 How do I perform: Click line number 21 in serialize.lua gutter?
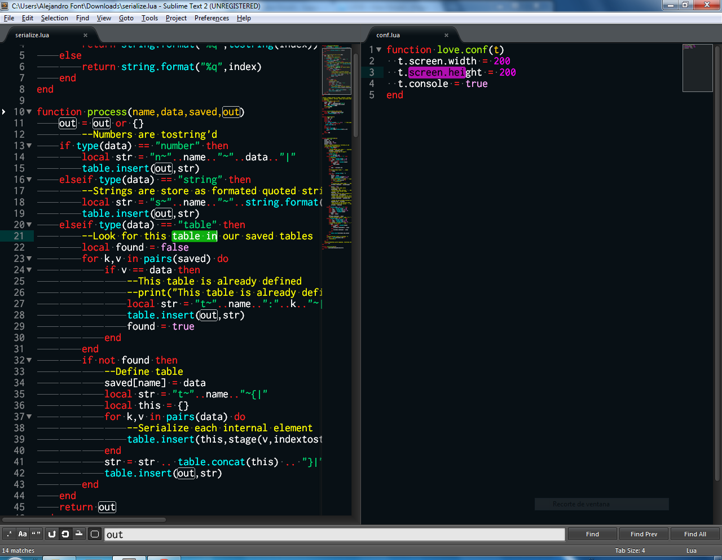(x=19, y=236)
